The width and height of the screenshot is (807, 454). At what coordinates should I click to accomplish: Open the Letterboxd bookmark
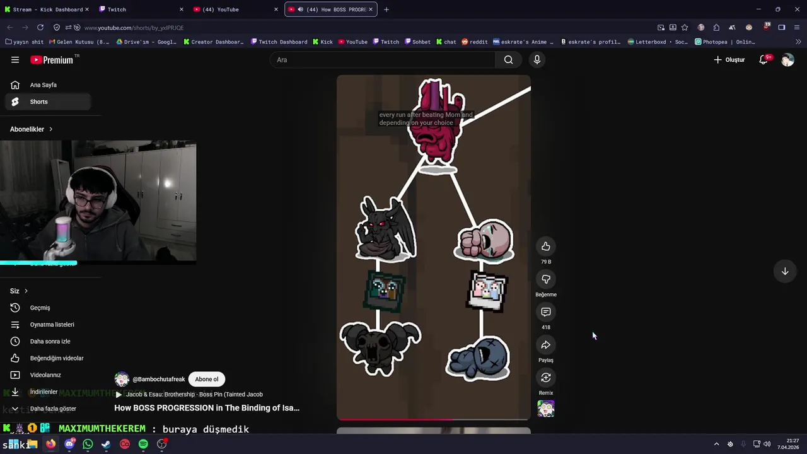[x=658, y=42]
